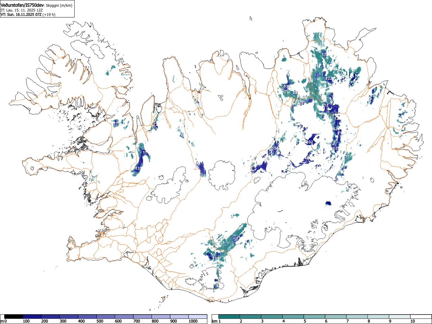The image size is (432, 324).
Task: Click the '122' visibility value on the map
Action: tap(329, 78)
